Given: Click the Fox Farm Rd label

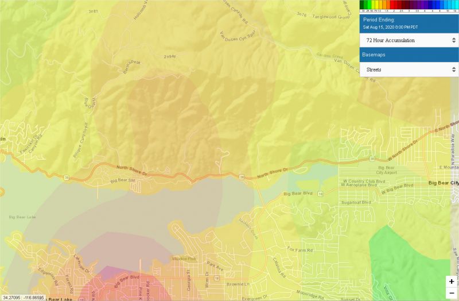Looking at the screenshot, I should coord(300,249).
